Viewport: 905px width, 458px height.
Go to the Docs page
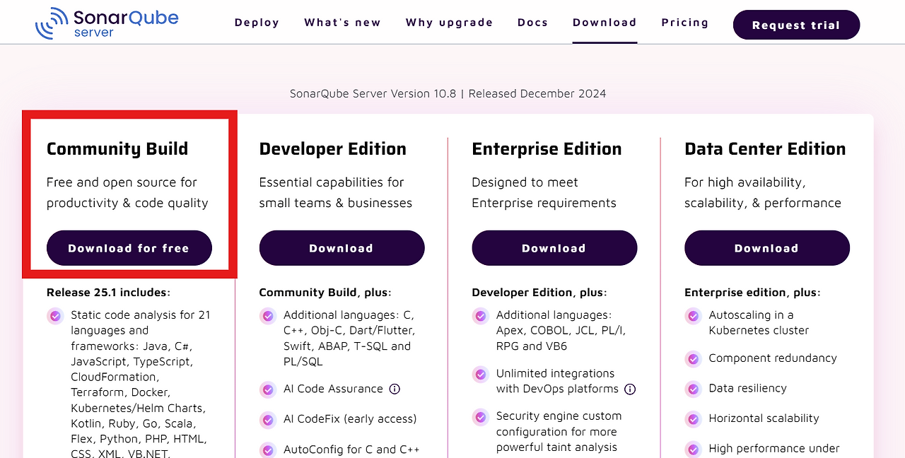(x=532, y=23)
